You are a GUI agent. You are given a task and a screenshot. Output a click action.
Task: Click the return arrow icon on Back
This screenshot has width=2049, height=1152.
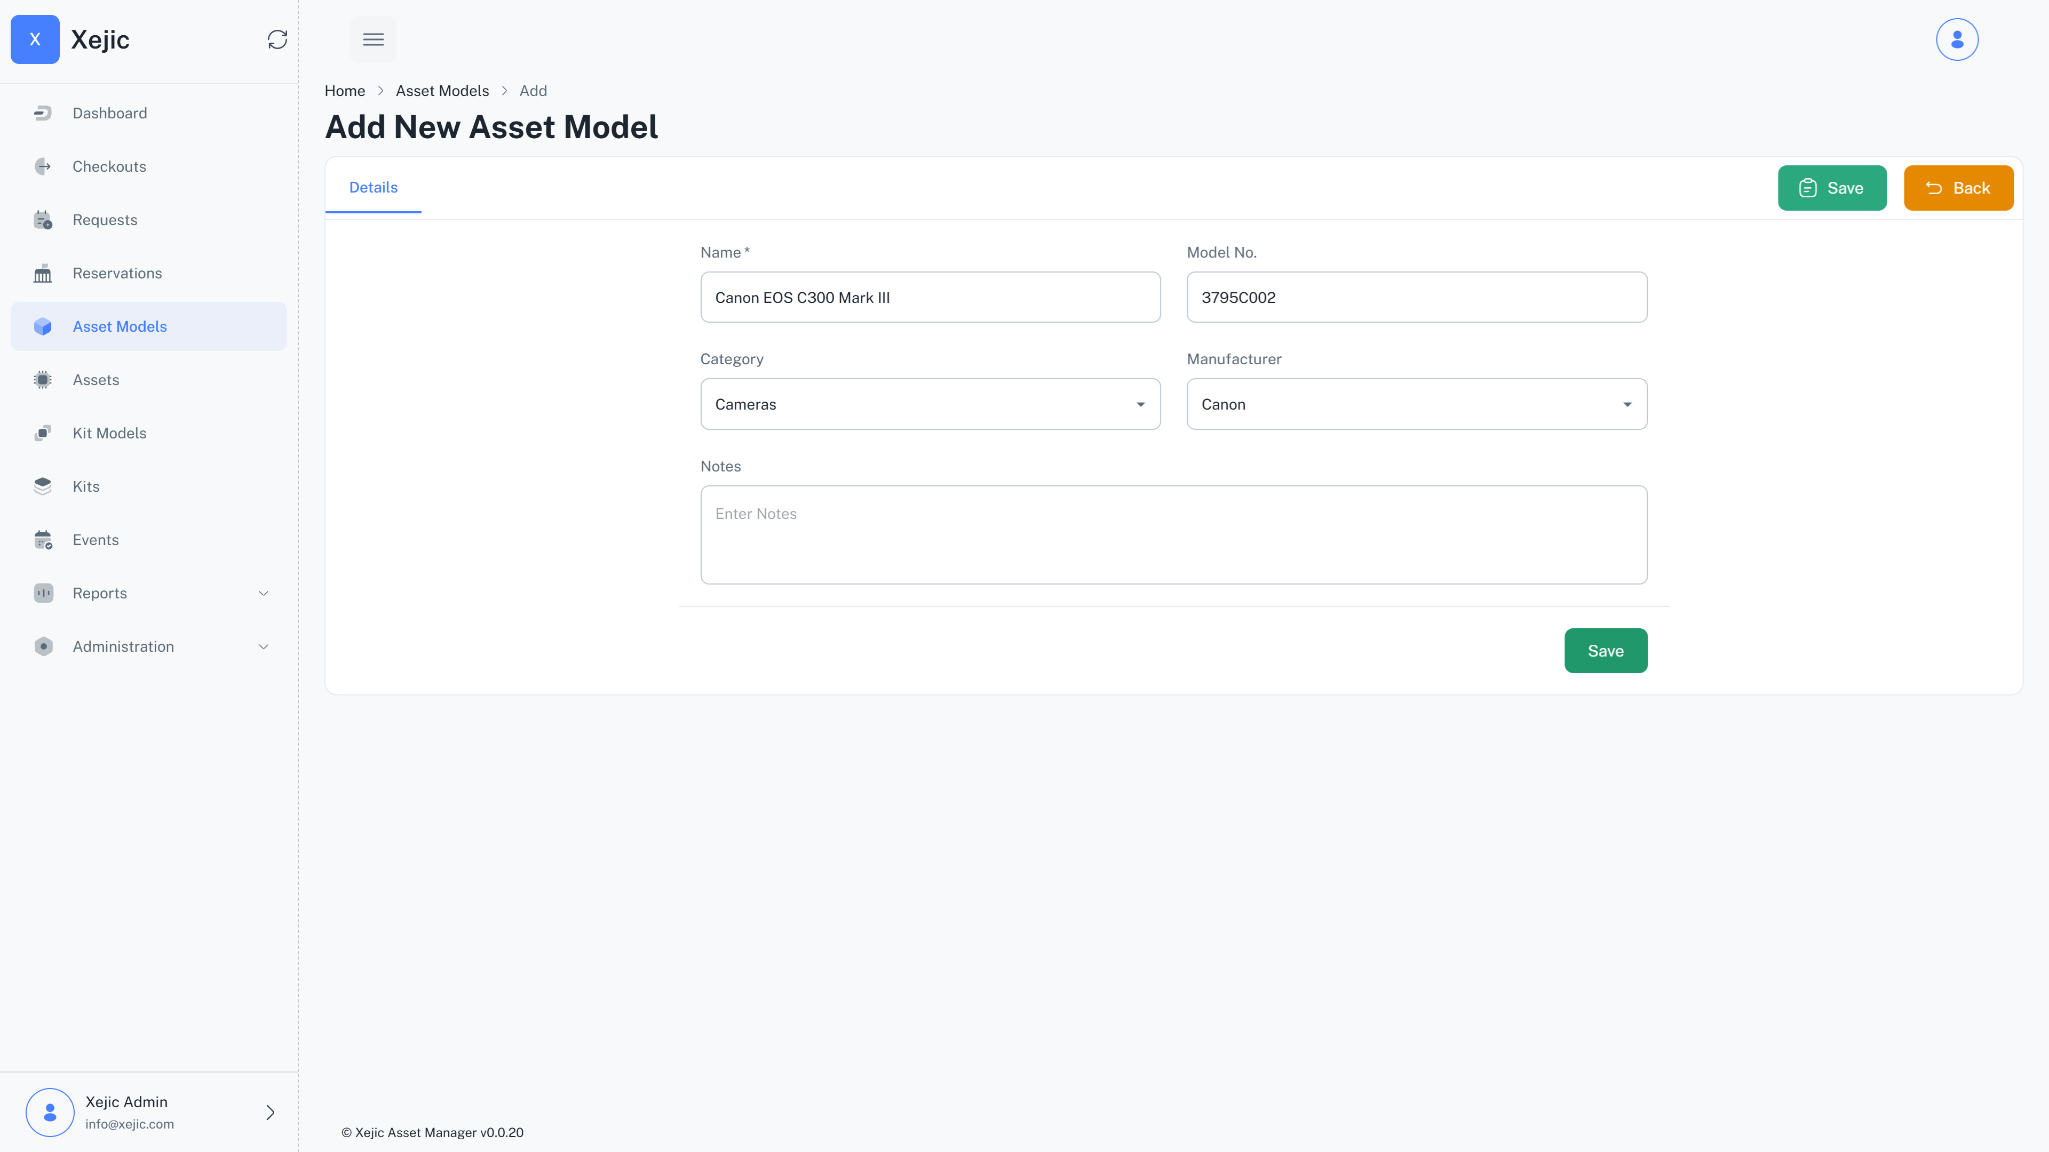1934,188
